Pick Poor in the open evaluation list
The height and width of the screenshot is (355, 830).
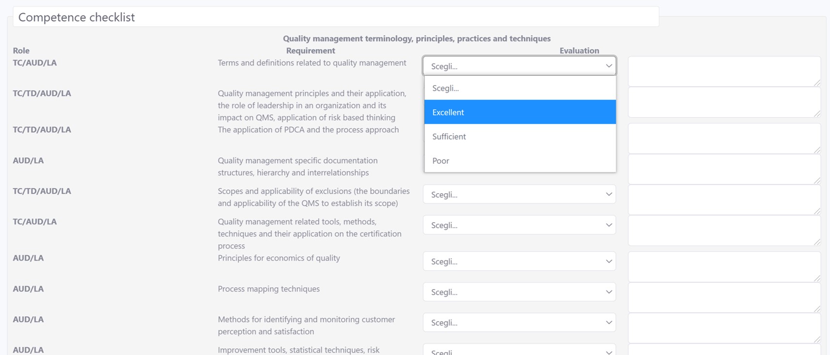520,161
